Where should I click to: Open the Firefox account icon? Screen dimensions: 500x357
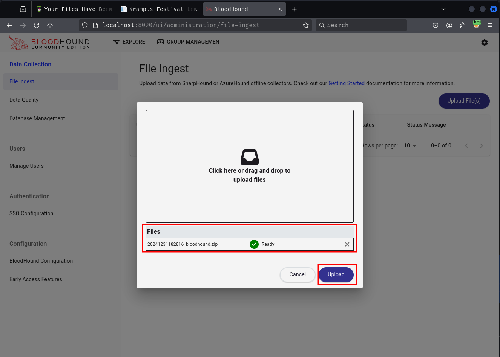449,25
